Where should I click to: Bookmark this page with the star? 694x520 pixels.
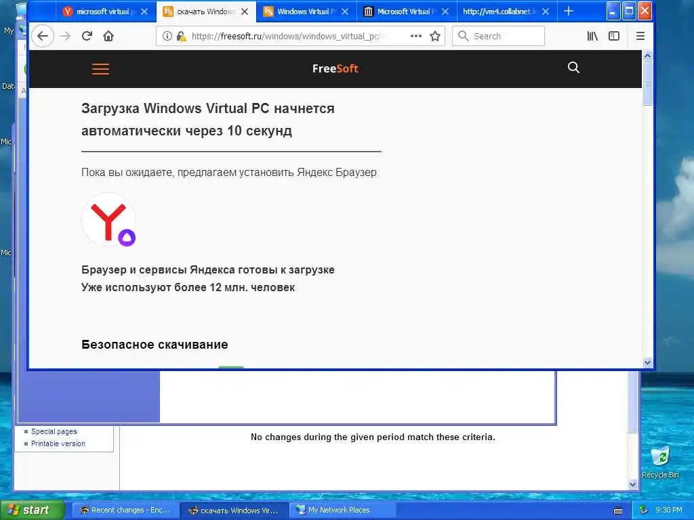[x=435, y=36]
